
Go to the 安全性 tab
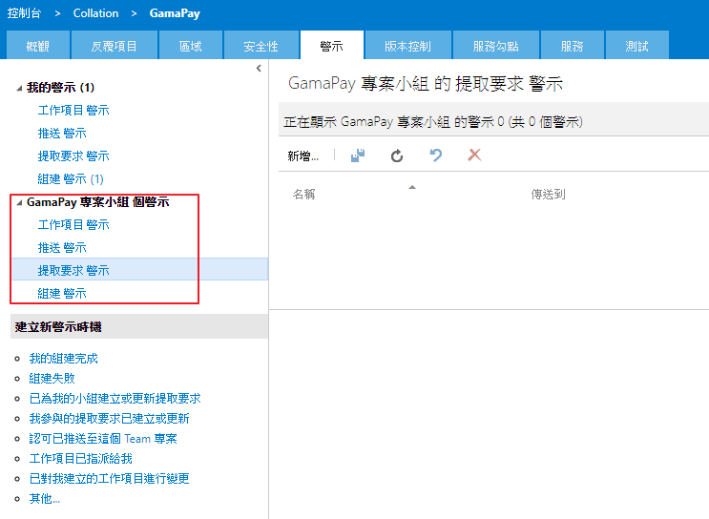(261, 46)
